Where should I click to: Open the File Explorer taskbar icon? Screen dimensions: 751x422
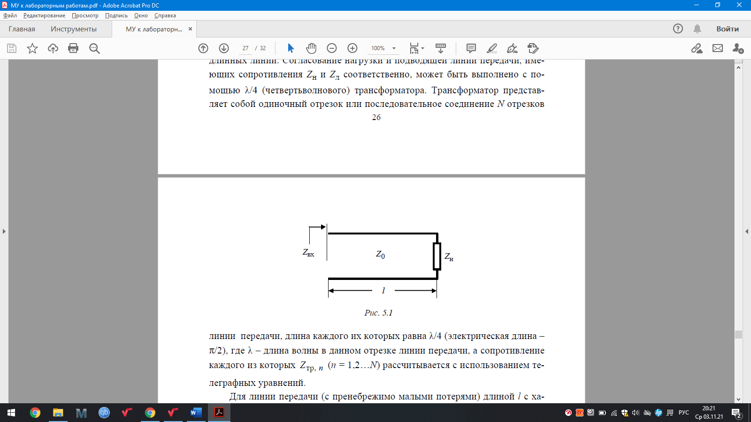[x=58, y=413]
